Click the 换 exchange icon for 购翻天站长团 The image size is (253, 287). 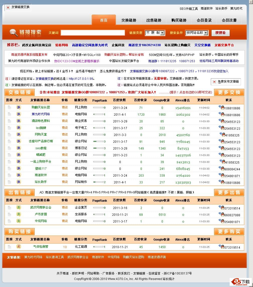[19, 107]
